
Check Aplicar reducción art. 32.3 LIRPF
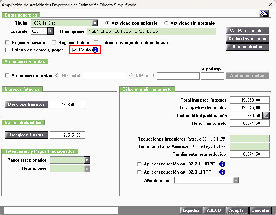(x=139, y=172)
